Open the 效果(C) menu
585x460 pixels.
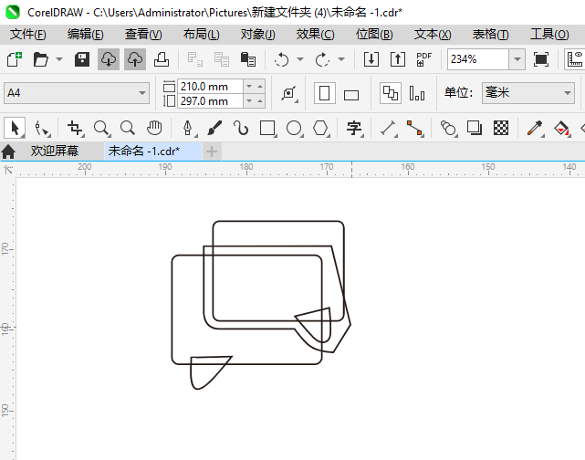click(x=315, y=35)
